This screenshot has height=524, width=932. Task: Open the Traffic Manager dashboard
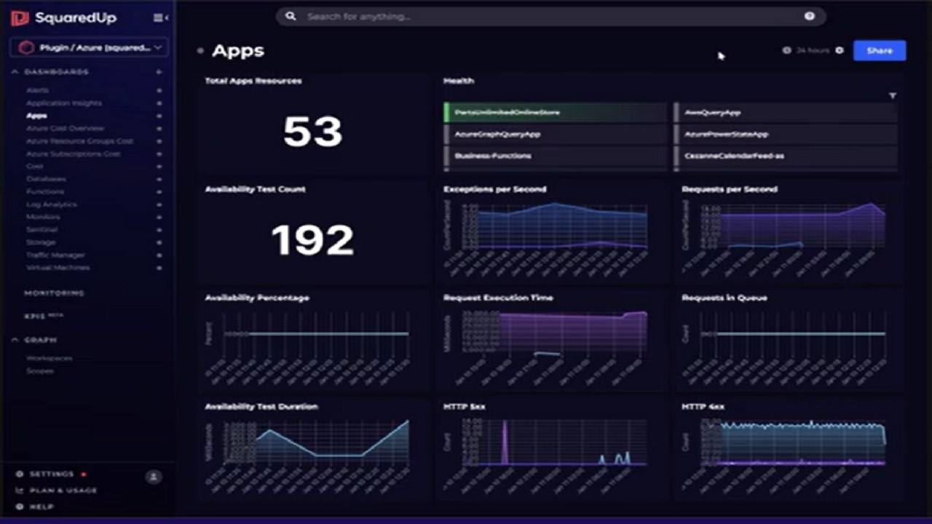(56, 255)
